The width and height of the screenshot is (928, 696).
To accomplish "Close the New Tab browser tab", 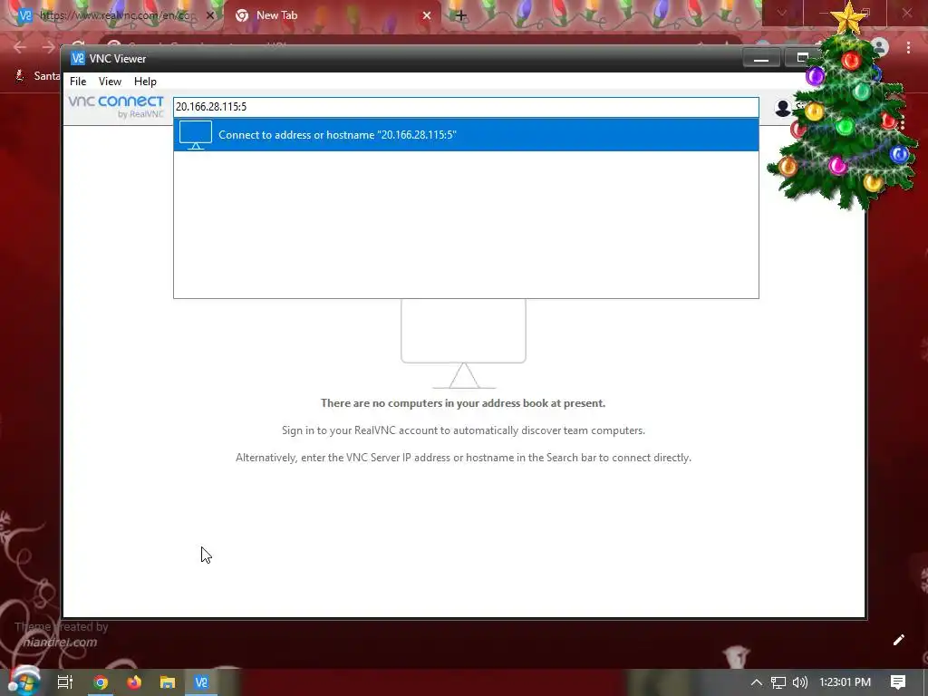I will click(x=426, y=16).
